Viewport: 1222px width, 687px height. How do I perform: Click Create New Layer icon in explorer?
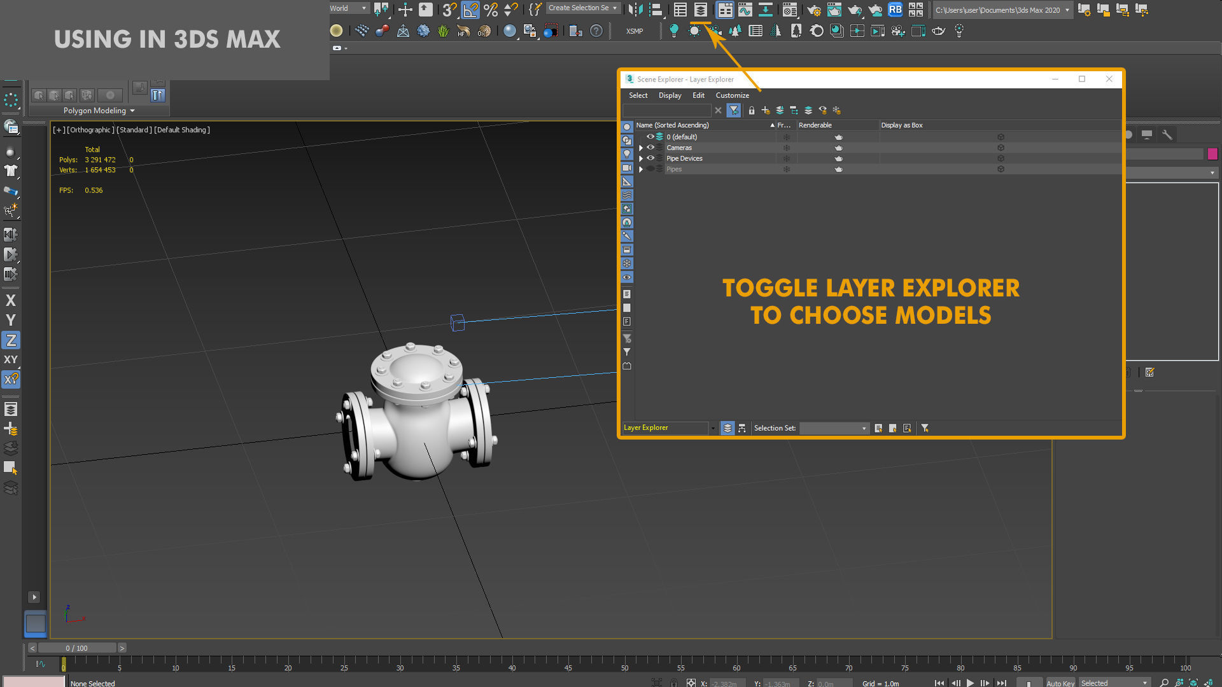pyautogui.click(x=766, y=111)
